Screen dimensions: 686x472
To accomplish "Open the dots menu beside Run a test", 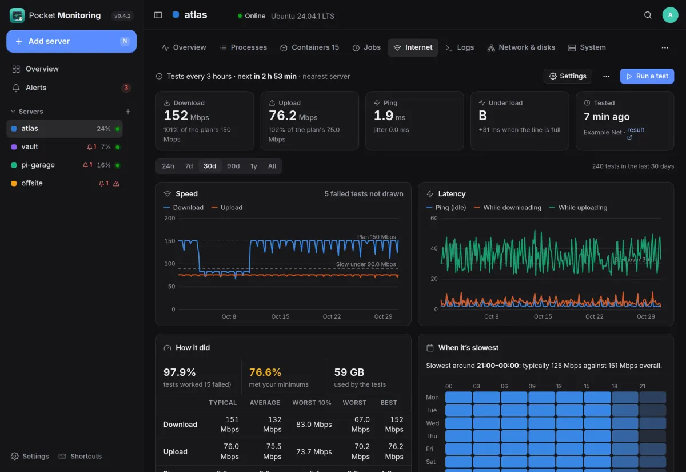I will 607,76.
